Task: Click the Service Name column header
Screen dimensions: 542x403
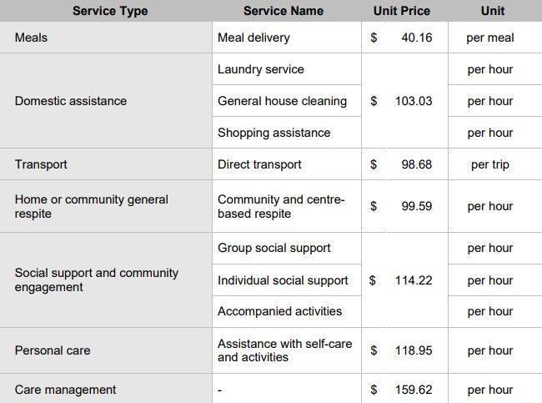Action: [x=283, y=11]
